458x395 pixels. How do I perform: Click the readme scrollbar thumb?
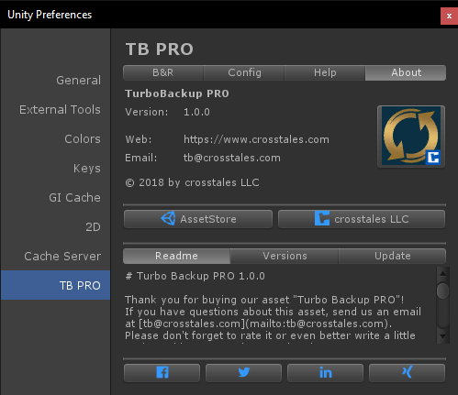point(442,291)
